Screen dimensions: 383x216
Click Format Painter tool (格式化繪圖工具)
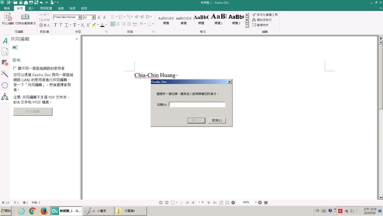click(265, 15)
